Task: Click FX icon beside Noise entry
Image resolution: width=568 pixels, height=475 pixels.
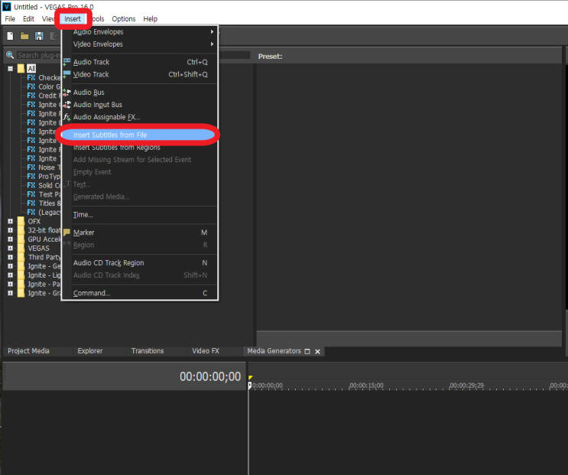Action: [x=31, y=168]
